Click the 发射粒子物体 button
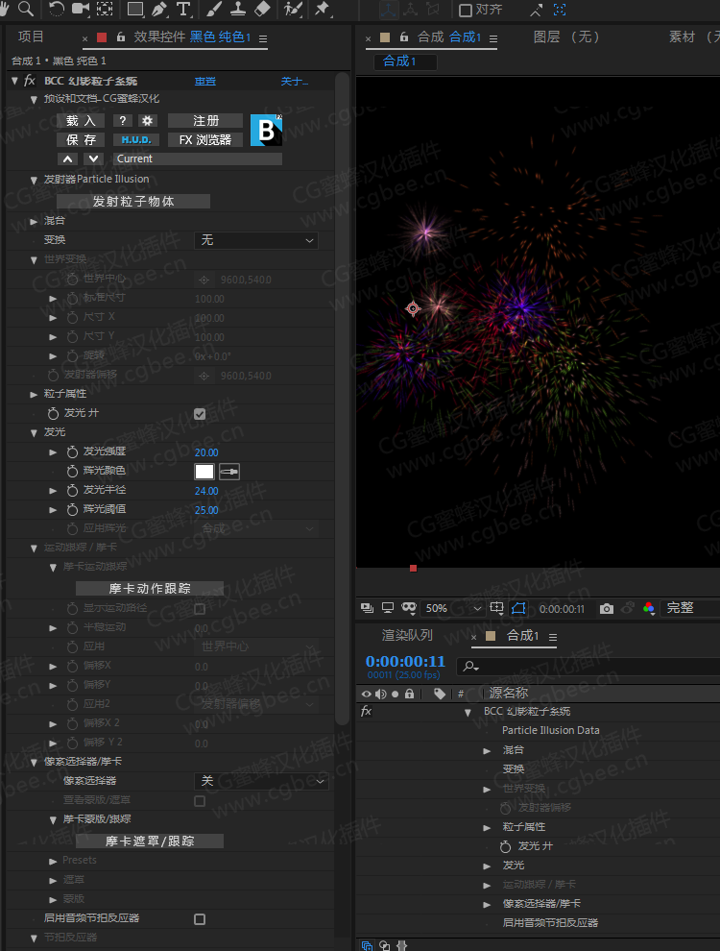 pos(132,202)
